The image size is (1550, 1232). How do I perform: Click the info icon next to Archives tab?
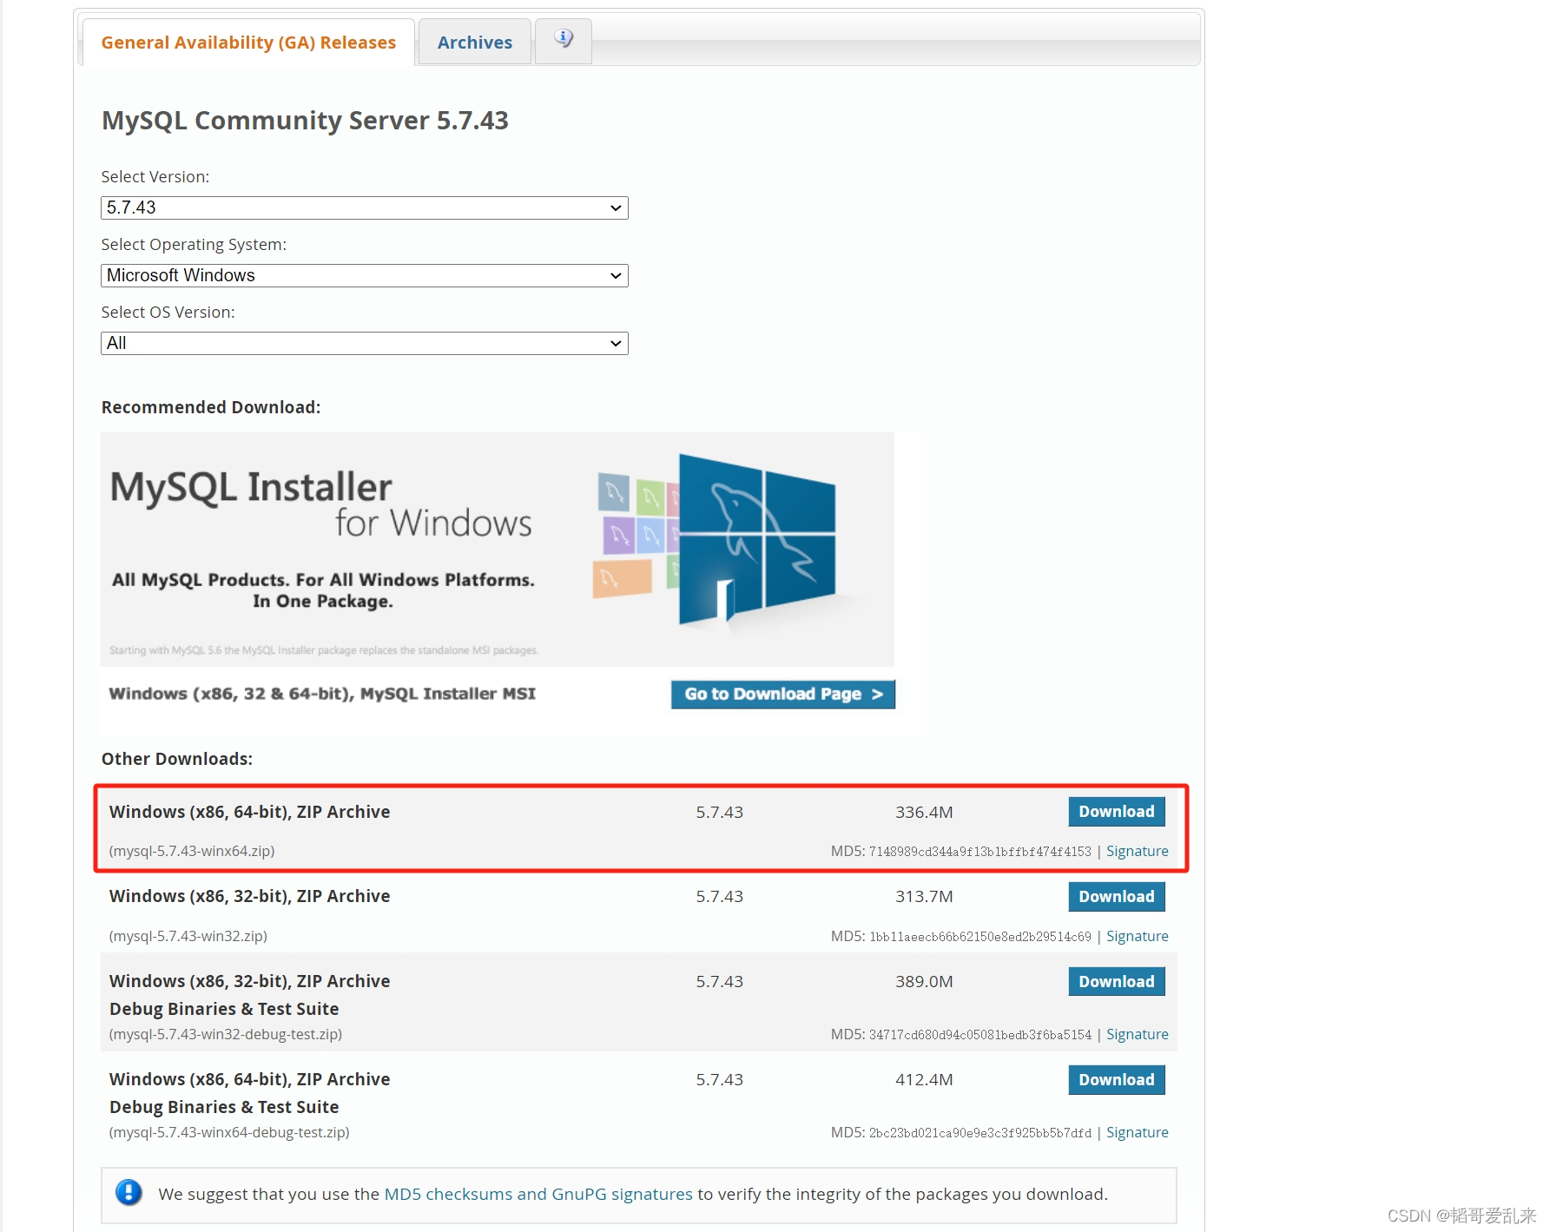563,41
